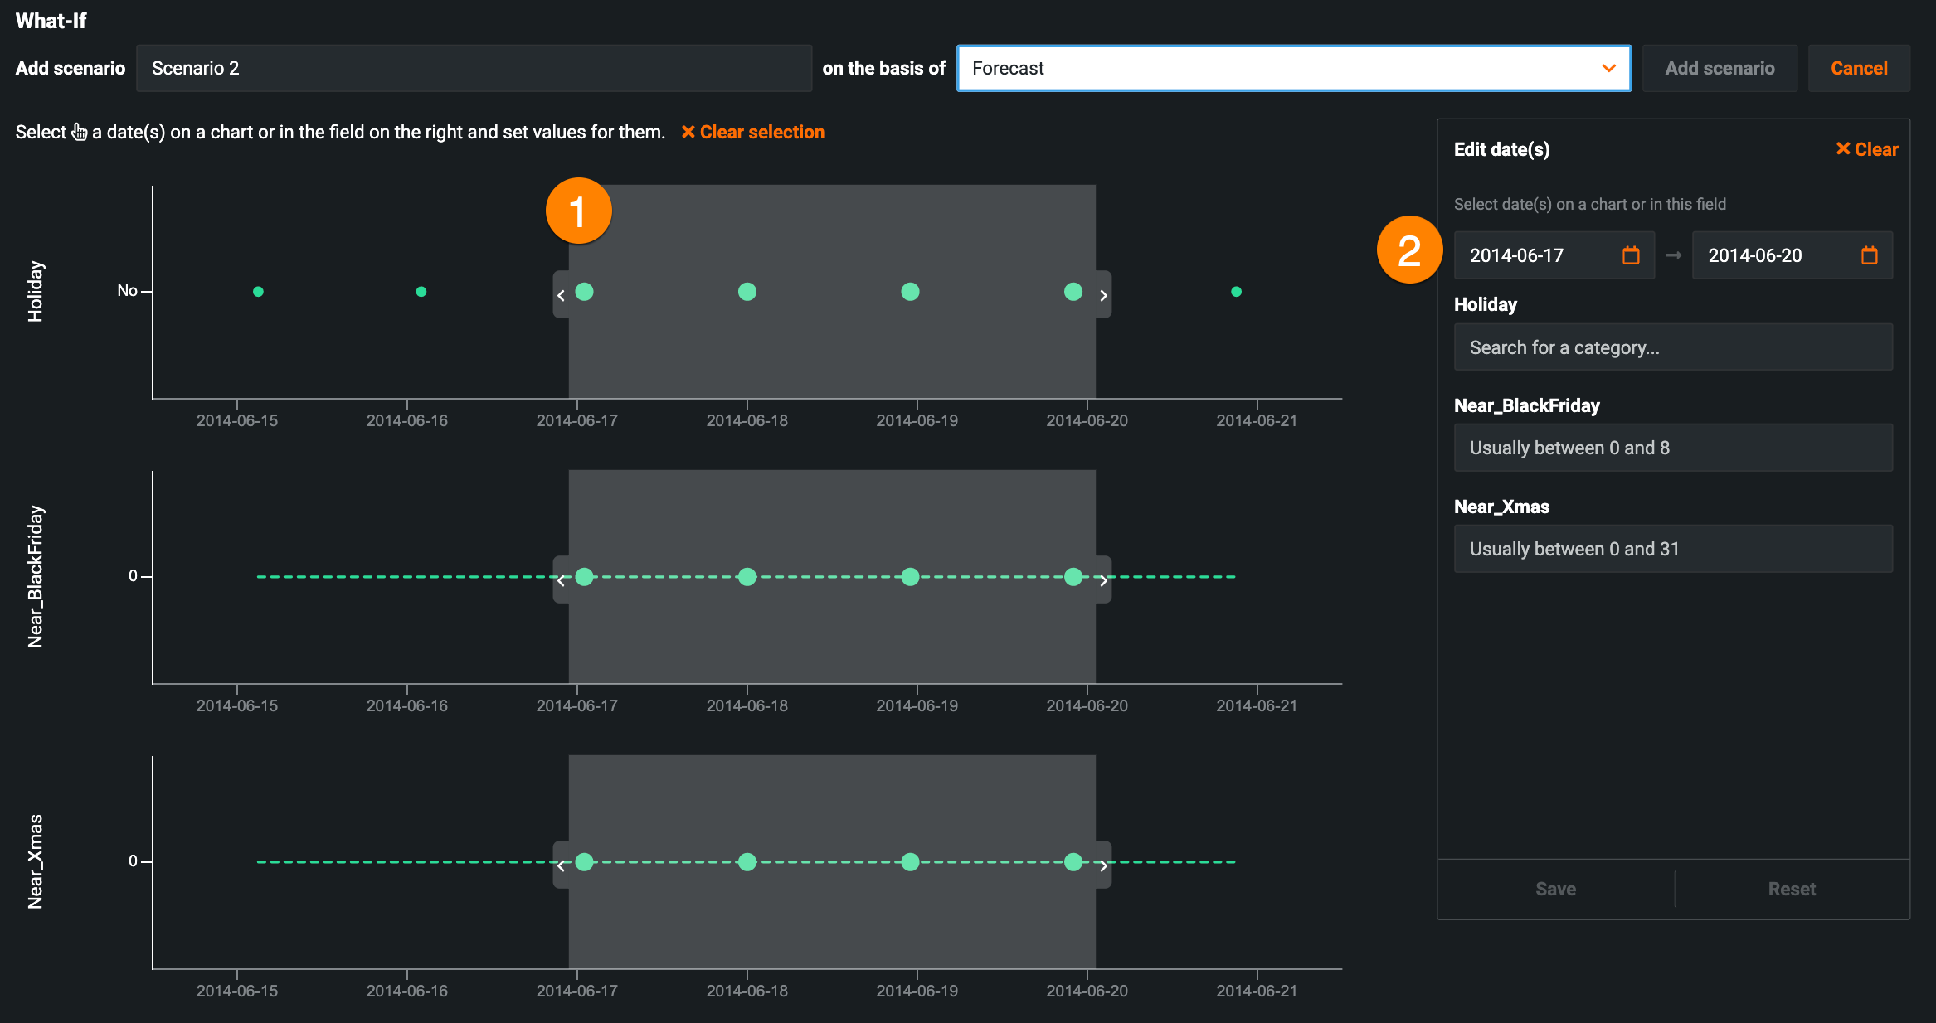
Task: Click the Save button in edit panel
Action: click(1555, 889)
